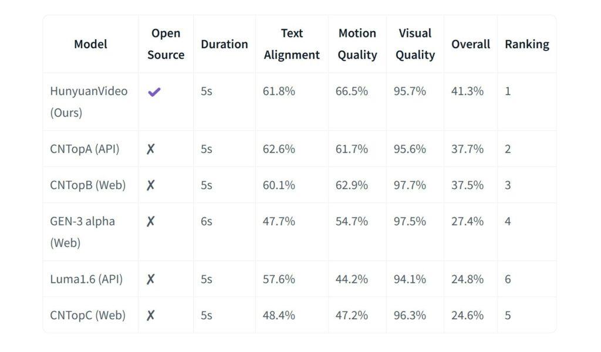
Task: Click the X icon in Luma1.6 row
Action: point(151,279)
